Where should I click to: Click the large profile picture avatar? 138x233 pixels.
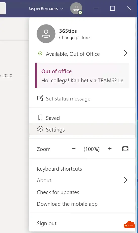pos(46,34)
